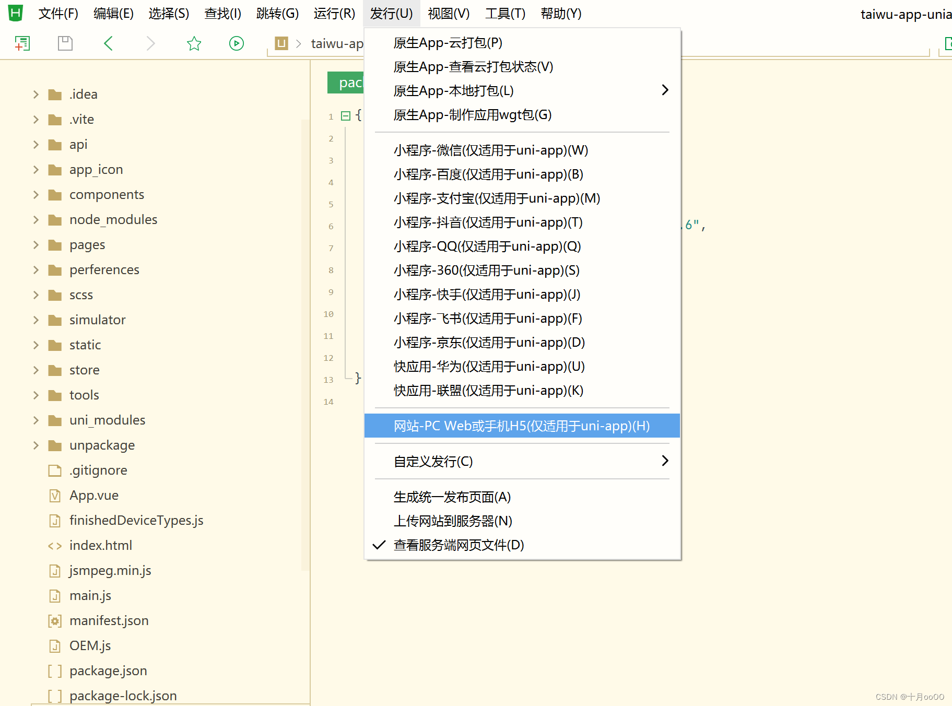Click the components folder icon

click(x=55, y=195)
